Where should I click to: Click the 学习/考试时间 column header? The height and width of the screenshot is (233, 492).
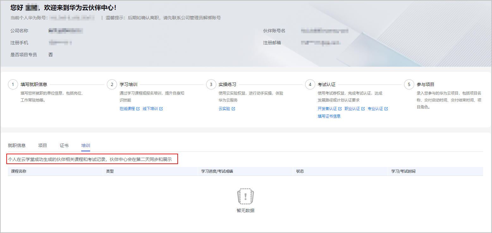pyautogui.click(x=435, y=171)
